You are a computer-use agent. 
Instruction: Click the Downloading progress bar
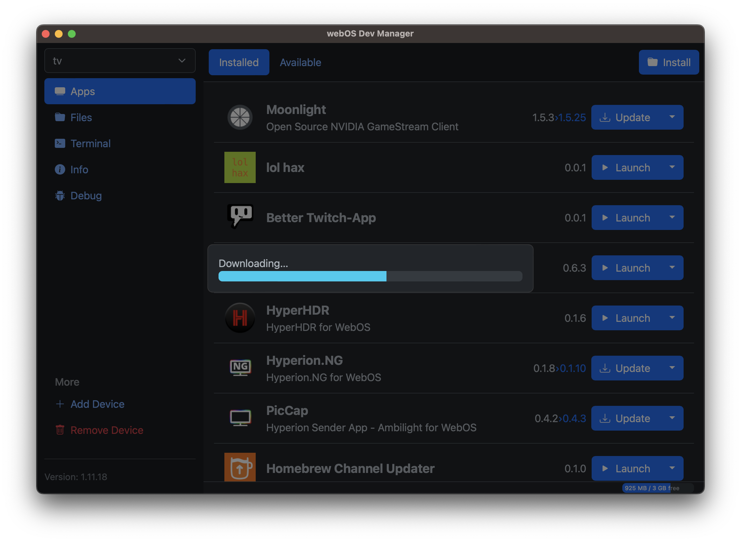(370, 276)
